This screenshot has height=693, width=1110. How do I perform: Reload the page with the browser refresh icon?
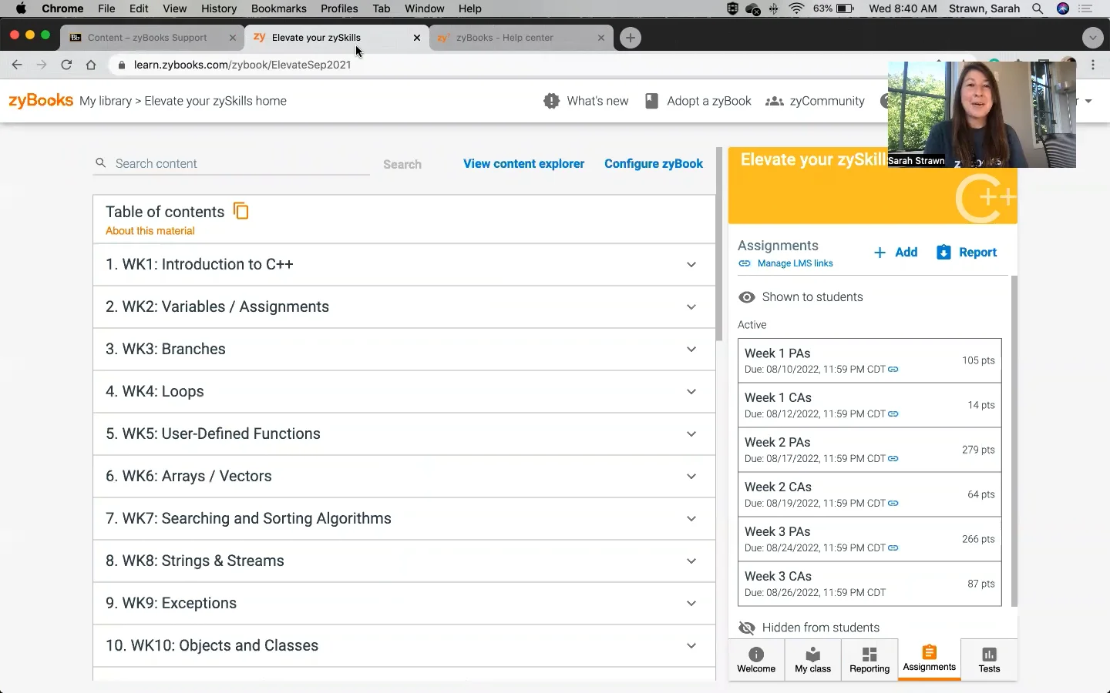point(66,65)
